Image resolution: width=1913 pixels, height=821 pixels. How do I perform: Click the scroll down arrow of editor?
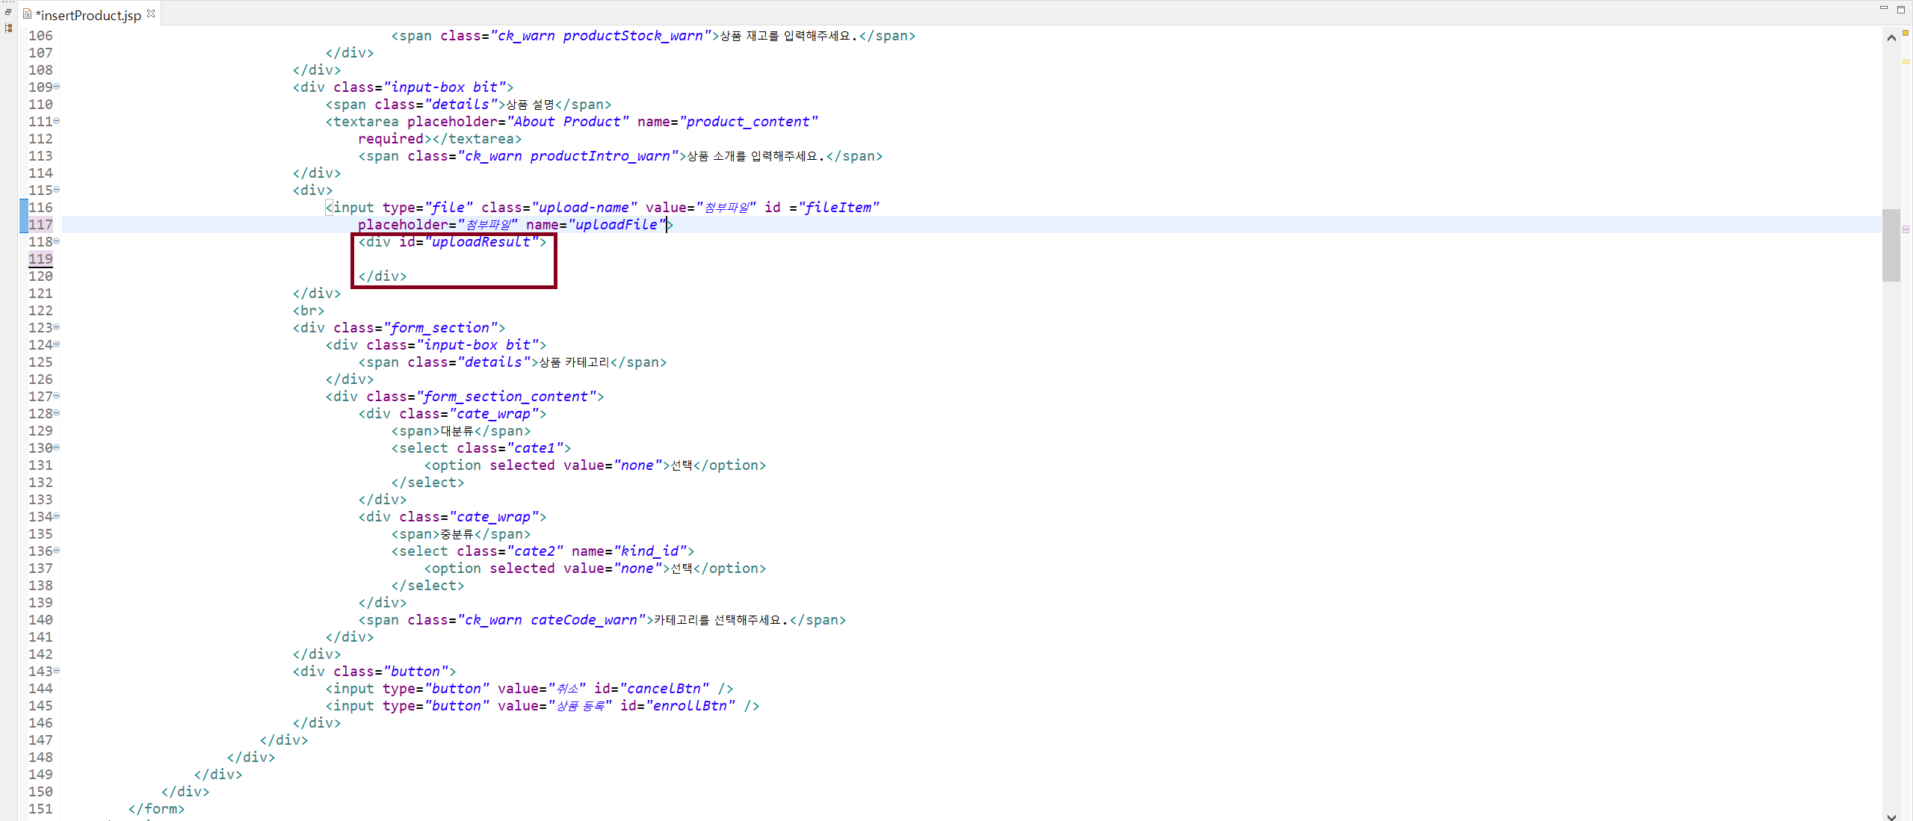[1891, 816]
